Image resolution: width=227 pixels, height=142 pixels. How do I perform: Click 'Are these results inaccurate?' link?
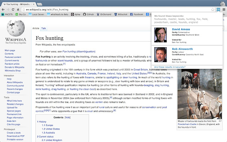tap(170, 67)
